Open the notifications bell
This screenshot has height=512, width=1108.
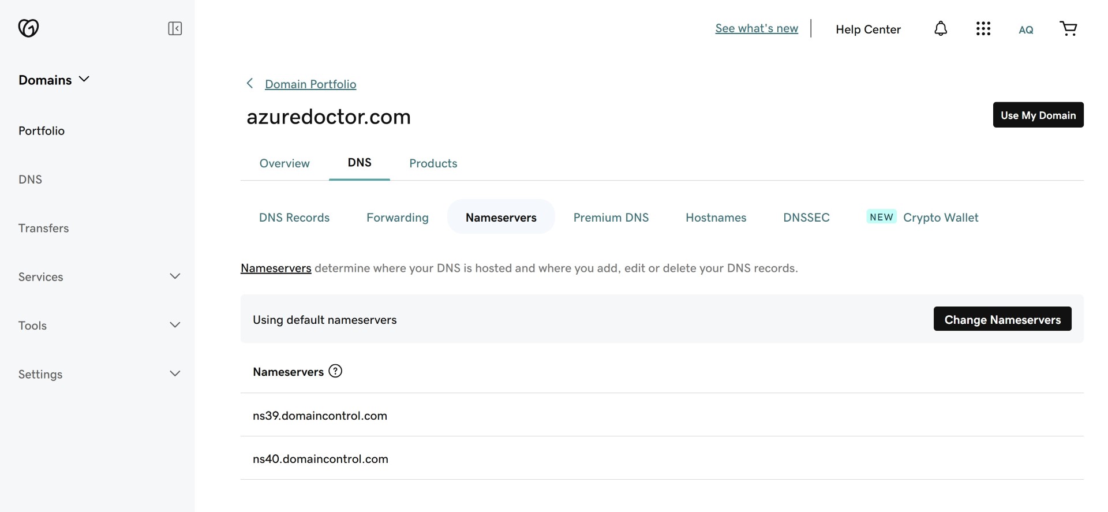pos(941,28)
